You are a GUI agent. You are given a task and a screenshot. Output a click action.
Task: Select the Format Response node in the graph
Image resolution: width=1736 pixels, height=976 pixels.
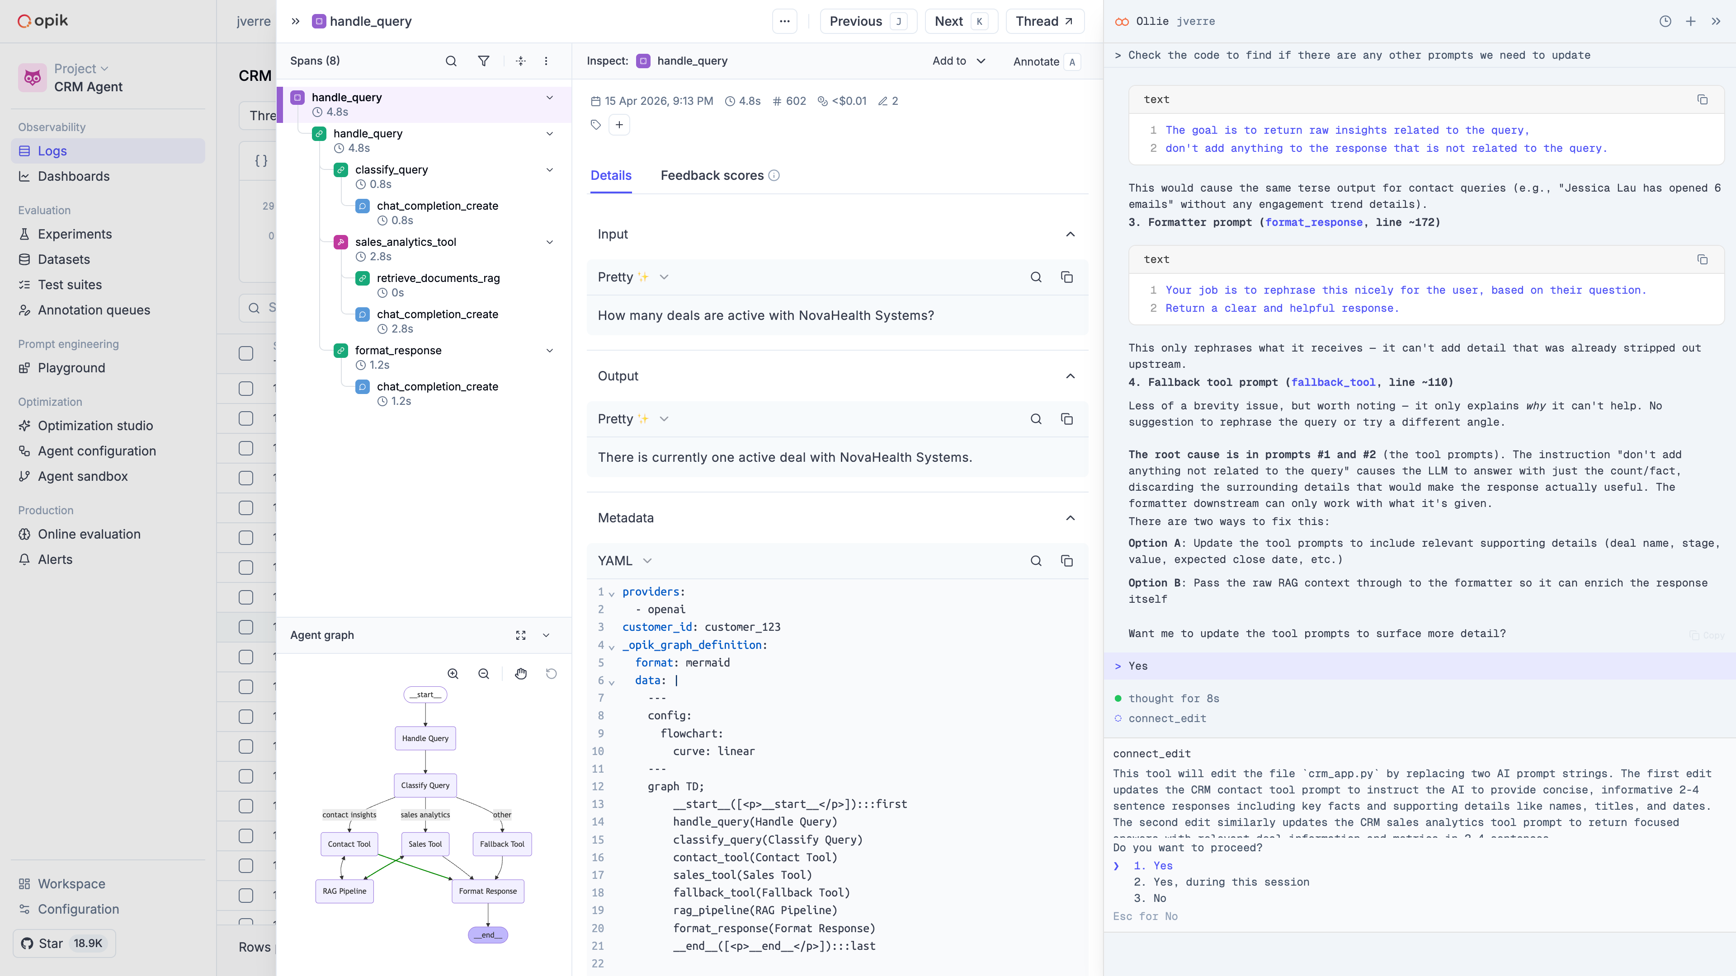pyautogui.click(x=487, y=891)
